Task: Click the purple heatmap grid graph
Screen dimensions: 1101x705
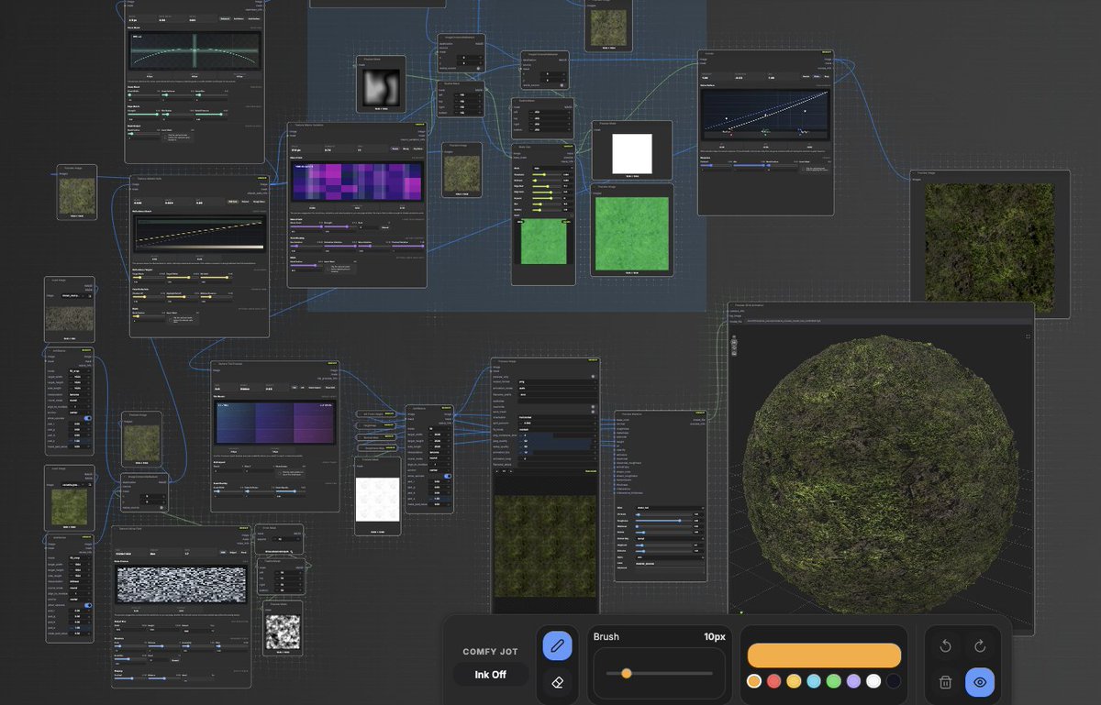Action: point(357,182)
